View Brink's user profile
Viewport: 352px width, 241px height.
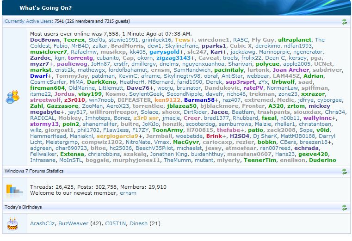(x=214, y=136)
